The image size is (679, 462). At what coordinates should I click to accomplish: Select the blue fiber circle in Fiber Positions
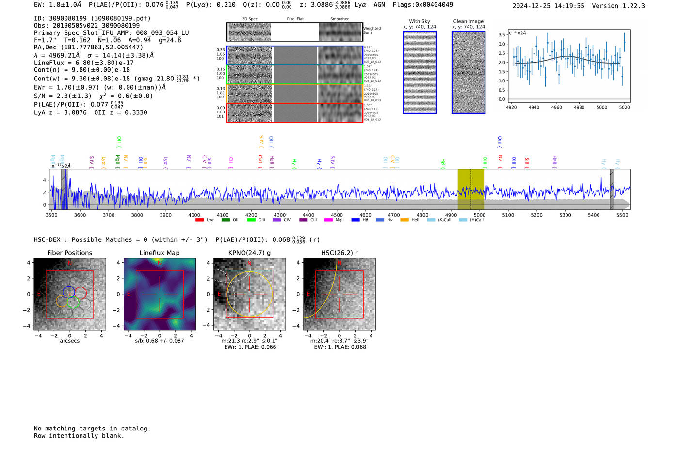pos(69,292)
